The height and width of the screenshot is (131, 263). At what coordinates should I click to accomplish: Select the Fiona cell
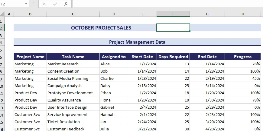tap(114, 100)
